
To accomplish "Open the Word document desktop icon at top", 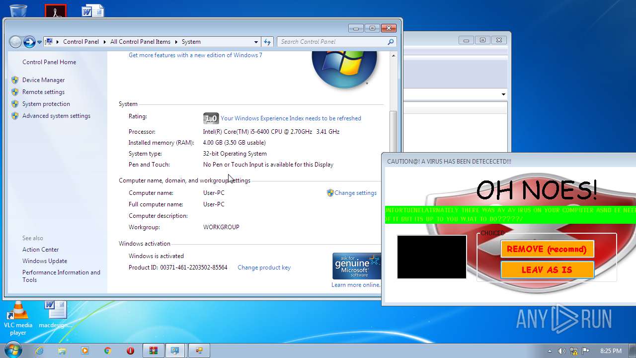I will point(93,10).
